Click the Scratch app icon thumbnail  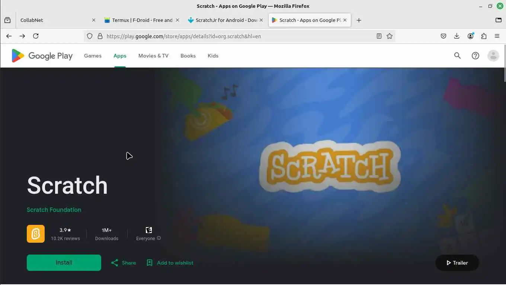coord(36,234)
